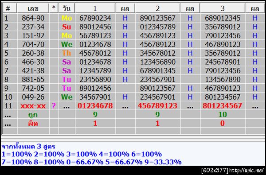
Task: Select cell '260-38' in row 5
Action: (33, 53)
